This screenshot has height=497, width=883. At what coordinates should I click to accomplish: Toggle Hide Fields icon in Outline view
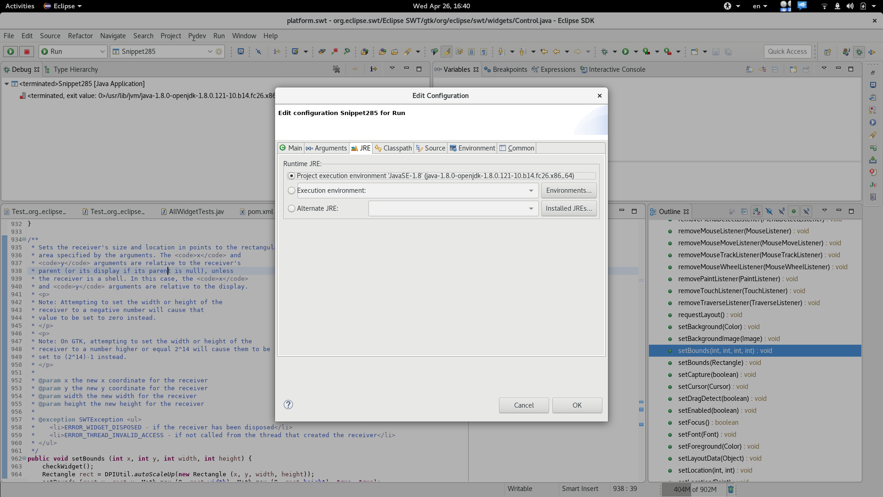pos(769,211)
